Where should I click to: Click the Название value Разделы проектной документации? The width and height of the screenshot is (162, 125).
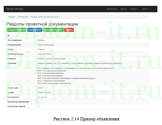click(x=51, y=59)
